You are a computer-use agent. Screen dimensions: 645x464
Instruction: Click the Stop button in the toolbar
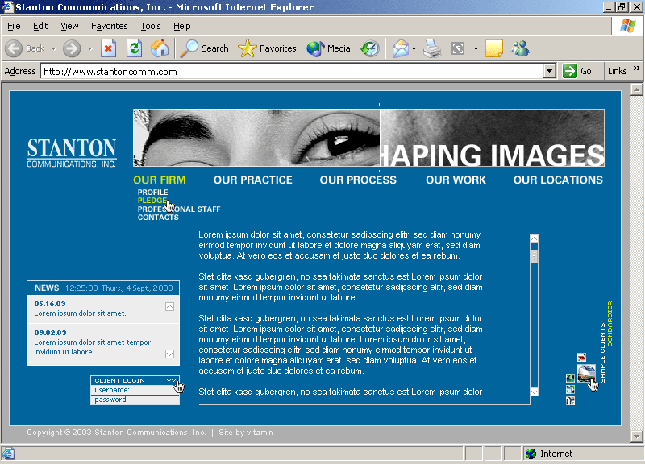tap(108, 48)
